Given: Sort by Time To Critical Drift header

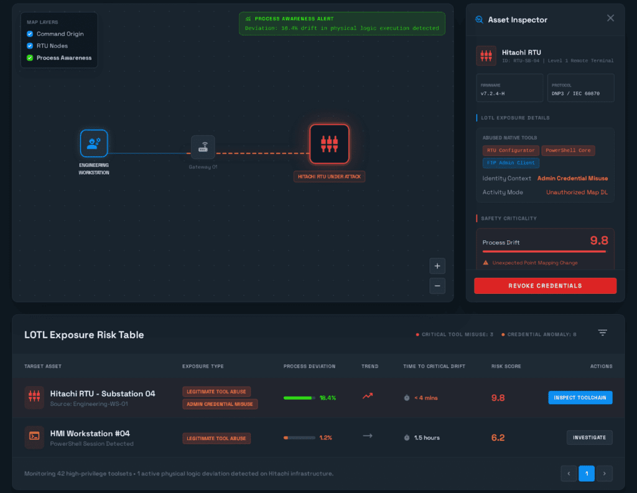Looking at the screenshot, I should point(434,366).
